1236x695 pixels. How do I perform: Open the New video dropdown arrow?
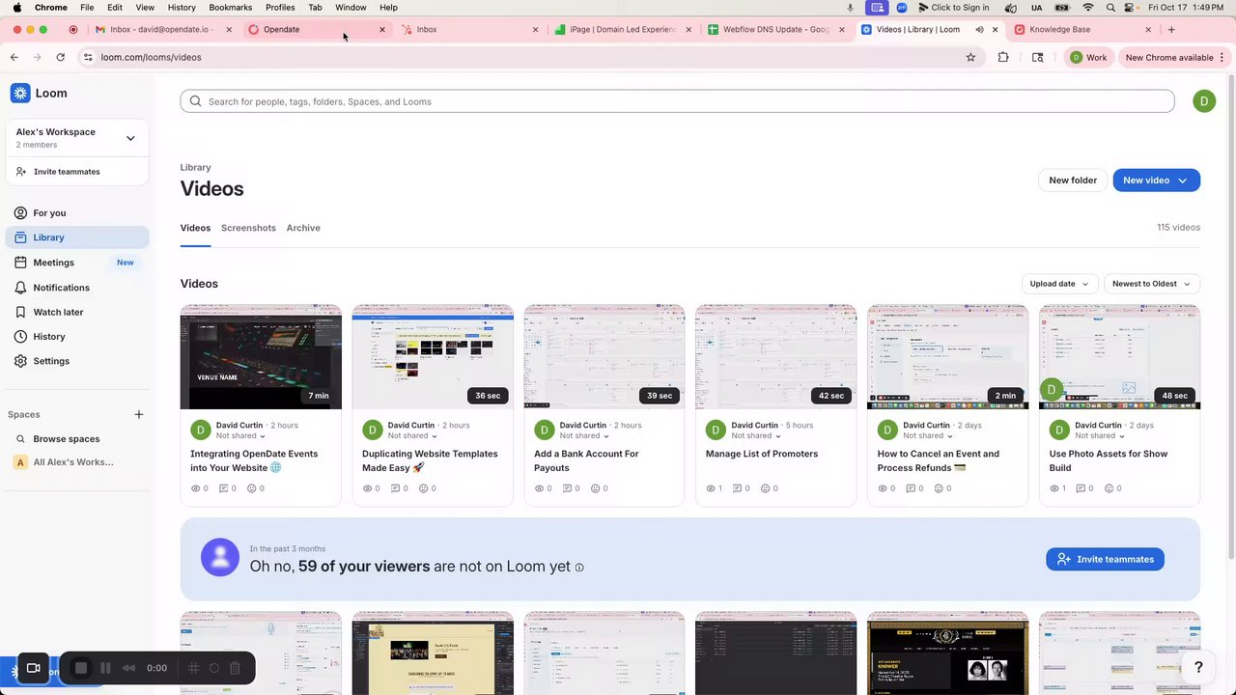tap(1183, 181)
